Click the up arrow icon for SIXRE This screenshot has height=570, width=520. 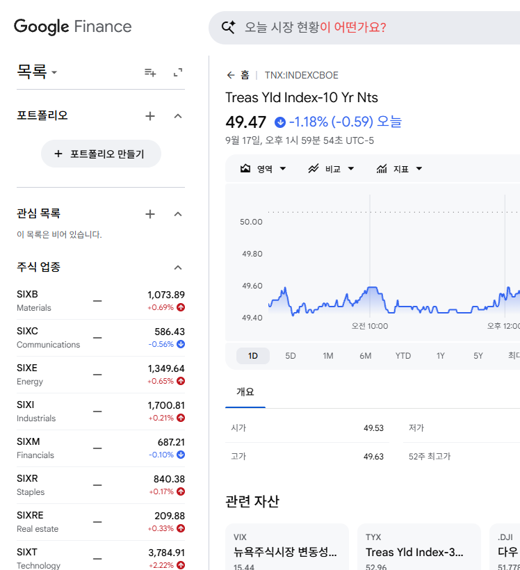coord(181,528)
